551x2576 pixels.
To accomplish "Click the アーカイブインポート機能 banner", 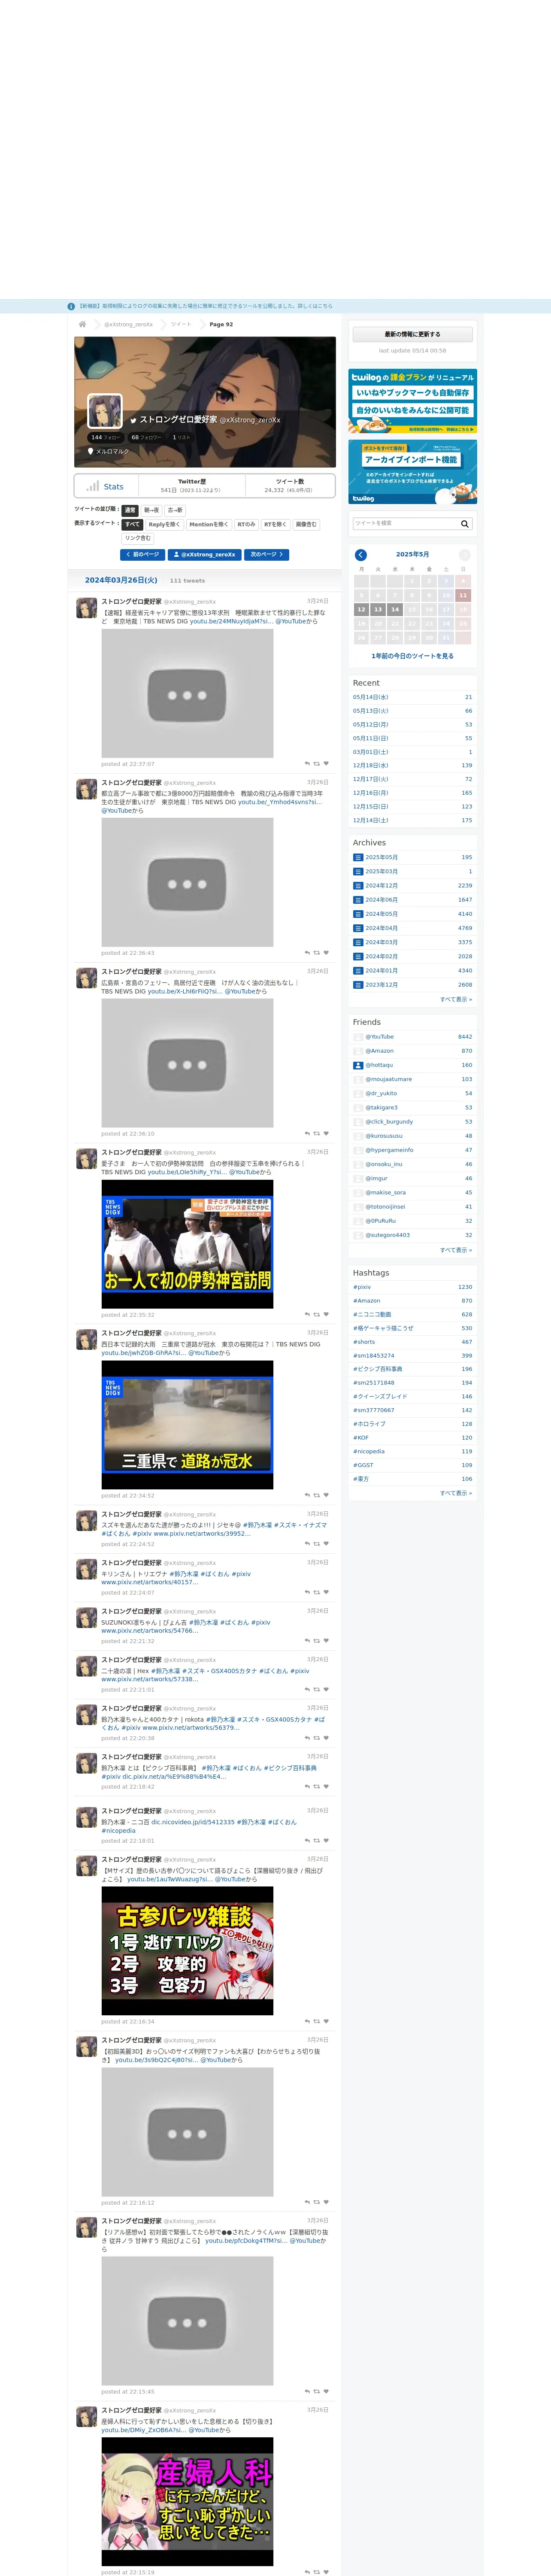I will (x=412, y=472).
